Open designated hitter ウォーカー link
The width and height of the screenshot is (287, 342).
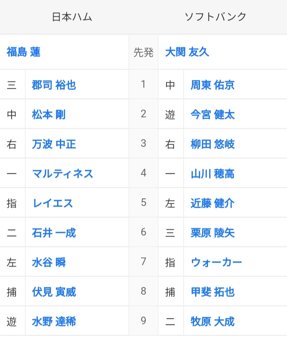click(x=216, y=262)
